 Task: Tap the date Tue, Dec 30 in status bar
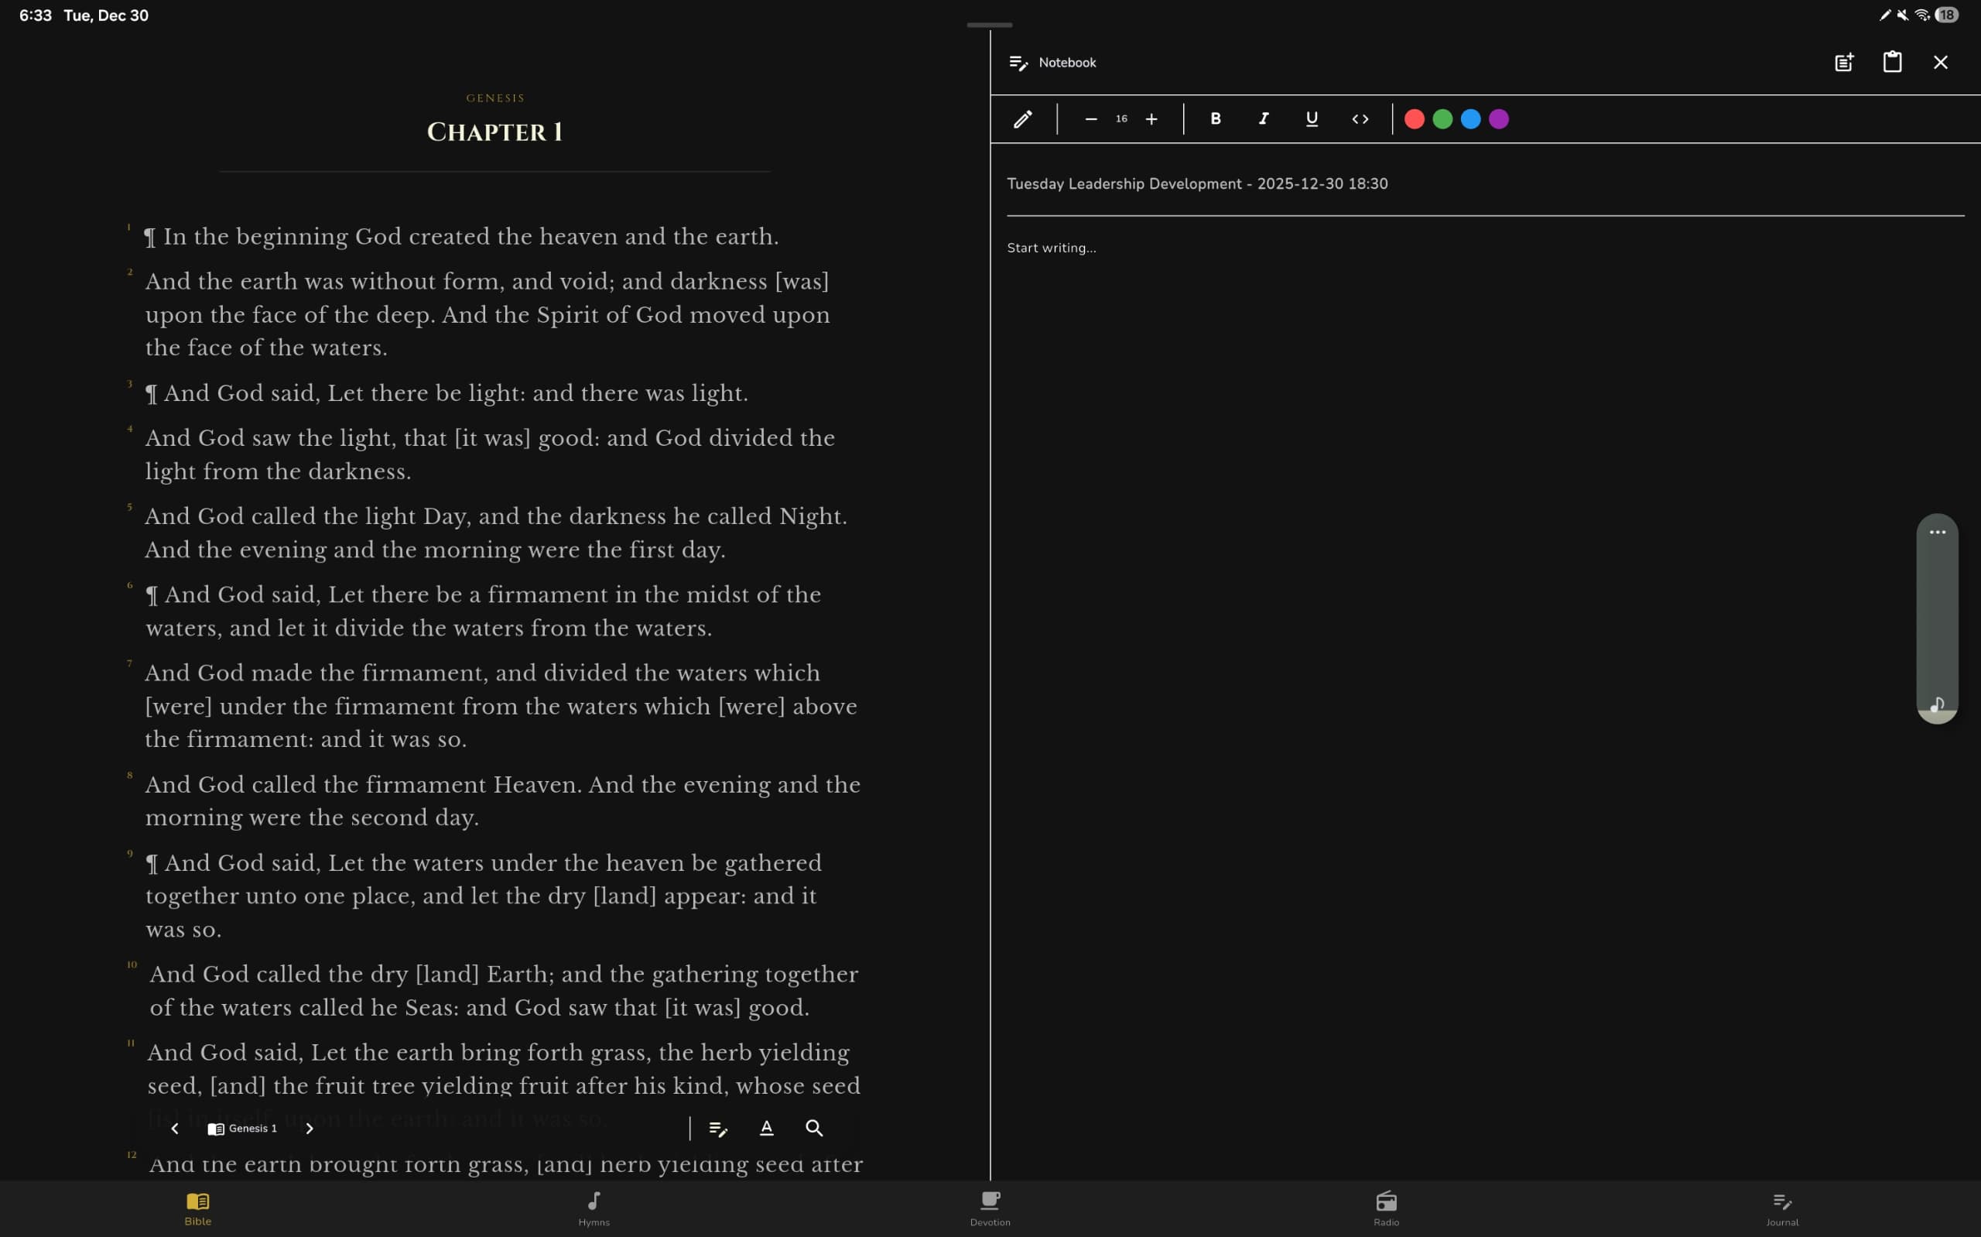click(x=106, y=15)
